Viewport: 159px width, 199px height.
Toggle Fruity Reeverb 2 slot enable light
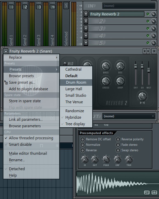pos(148,14)
